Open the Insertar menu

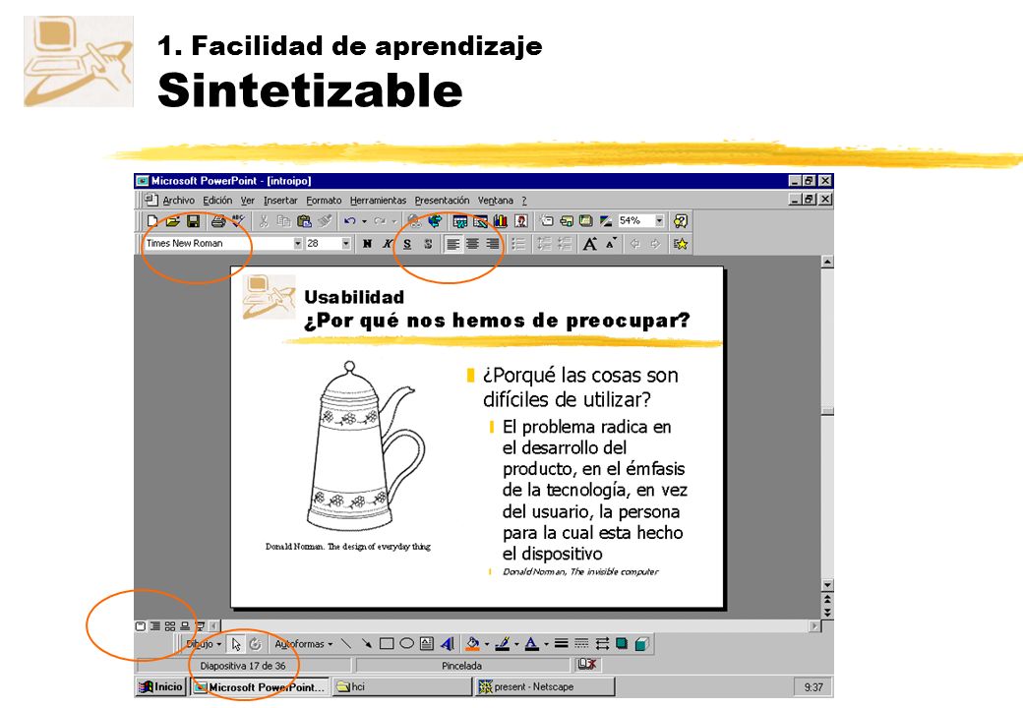point(280,201)
